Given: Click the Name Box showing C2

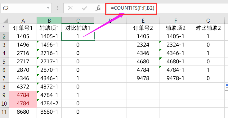Looking at the screenshot, I should click(x=26, y=8).
